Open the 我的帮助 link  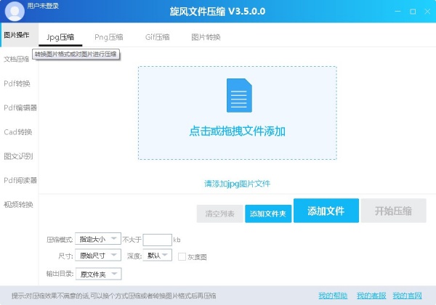pyautogui.click(x=333, y=296)
